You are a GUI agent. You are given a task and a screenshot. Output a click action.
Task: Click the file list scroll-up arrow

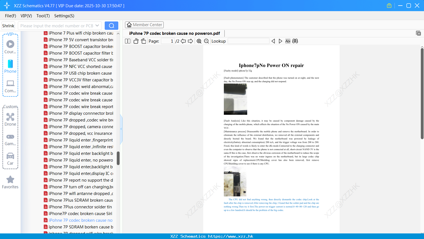point(118,33)
